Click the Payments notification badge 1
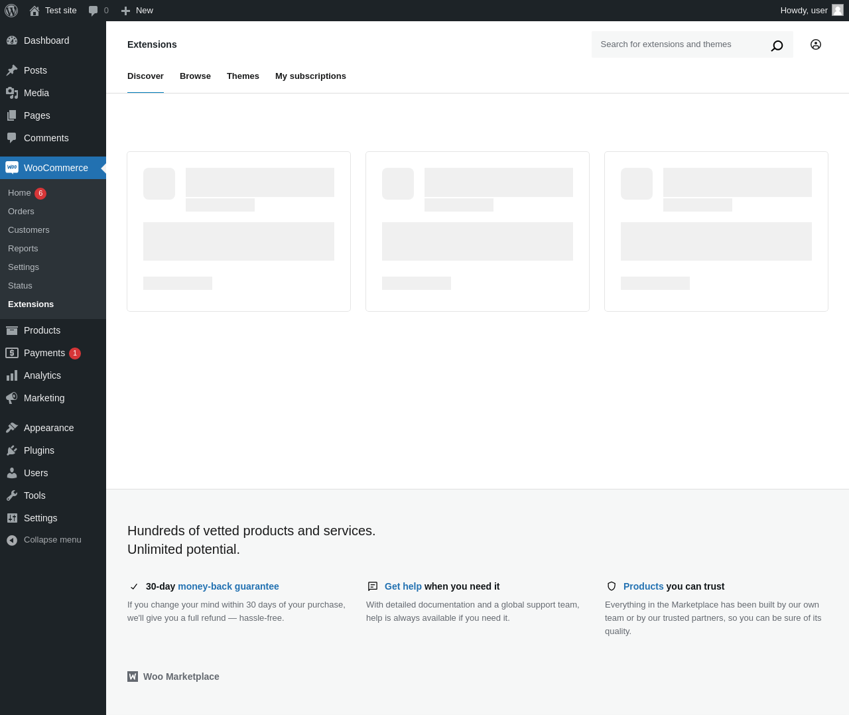Screen dimensions: 849x715 pos(75,354)
